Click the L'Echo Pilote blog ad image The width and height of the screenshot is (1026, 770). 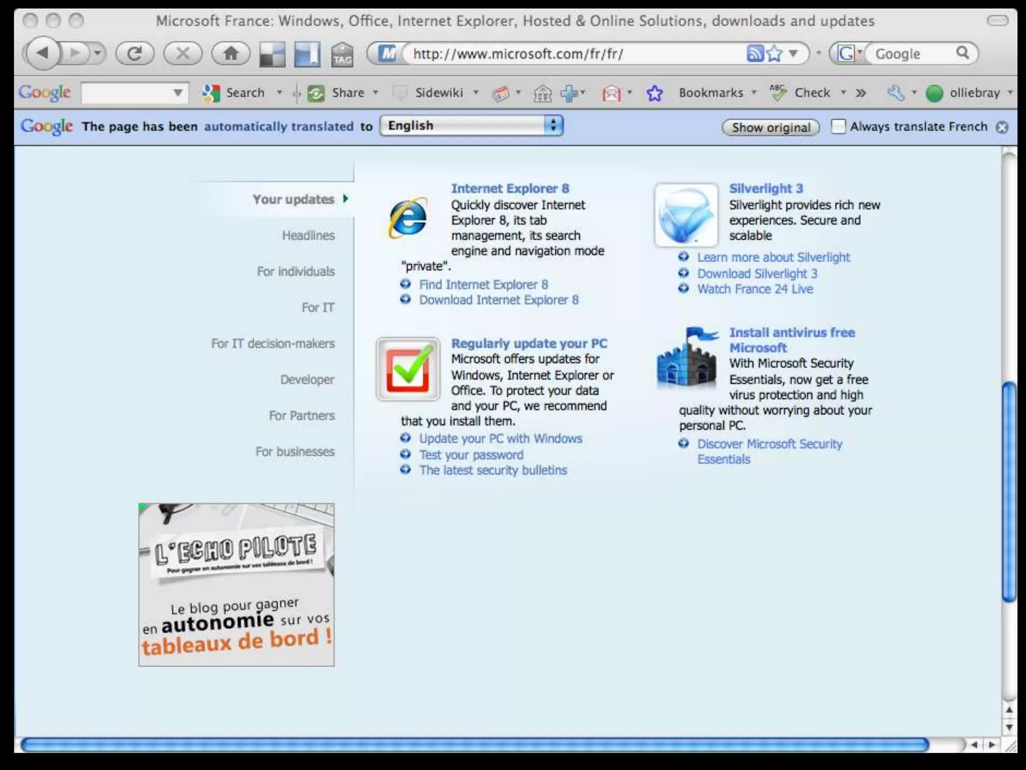click(x=236, y=585)
